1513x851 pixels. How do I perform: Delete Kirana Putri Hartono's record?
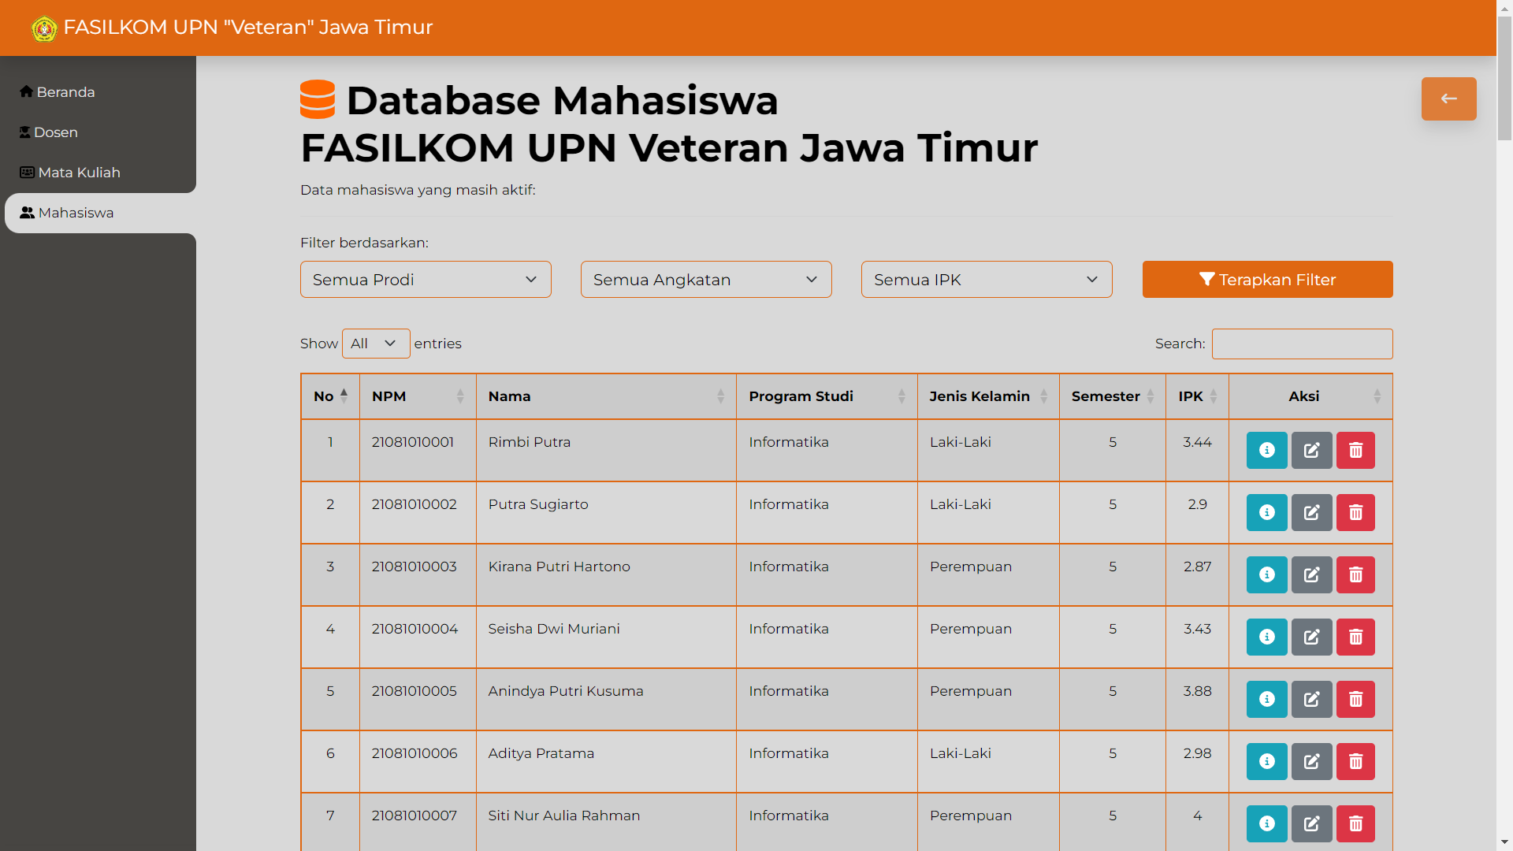pos(1355,574)
